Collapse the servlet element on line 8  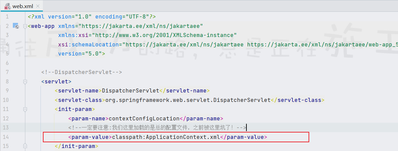[25, 82]
